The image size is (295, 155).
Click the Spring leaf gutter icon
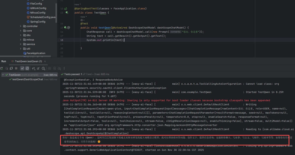click(x=66, y=9)
